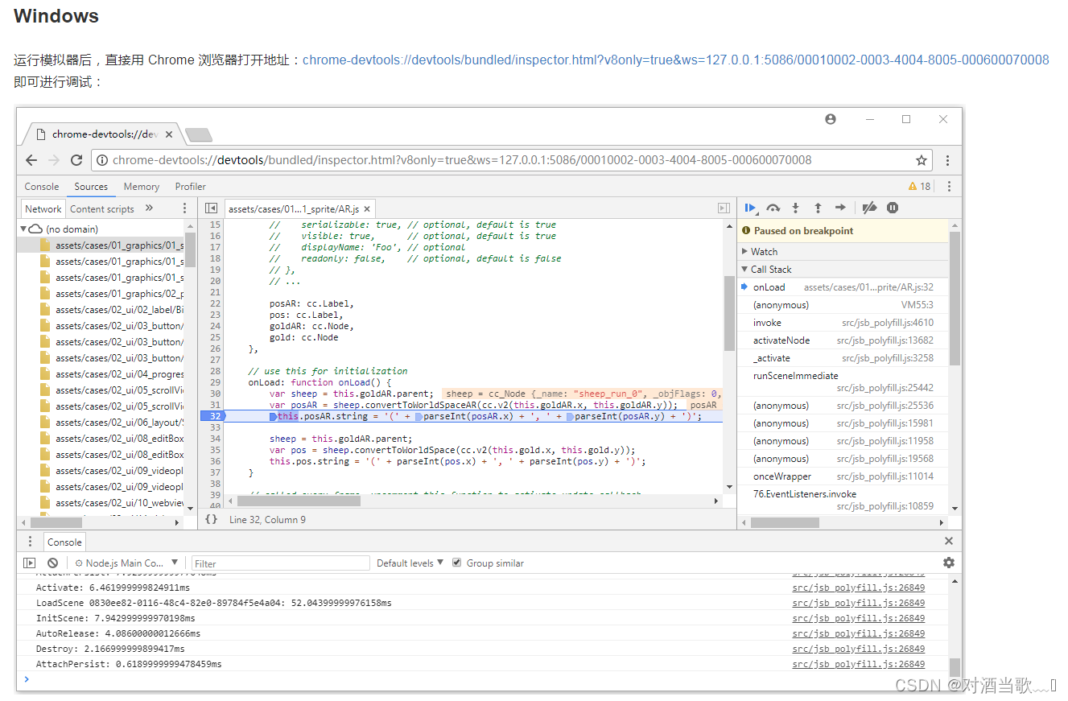Open the Default levels dropdown

point(410,563)
